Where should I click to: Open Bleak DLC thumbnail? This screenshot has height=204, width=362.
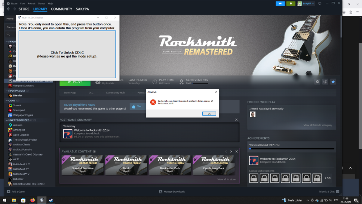tap(126, 165)
